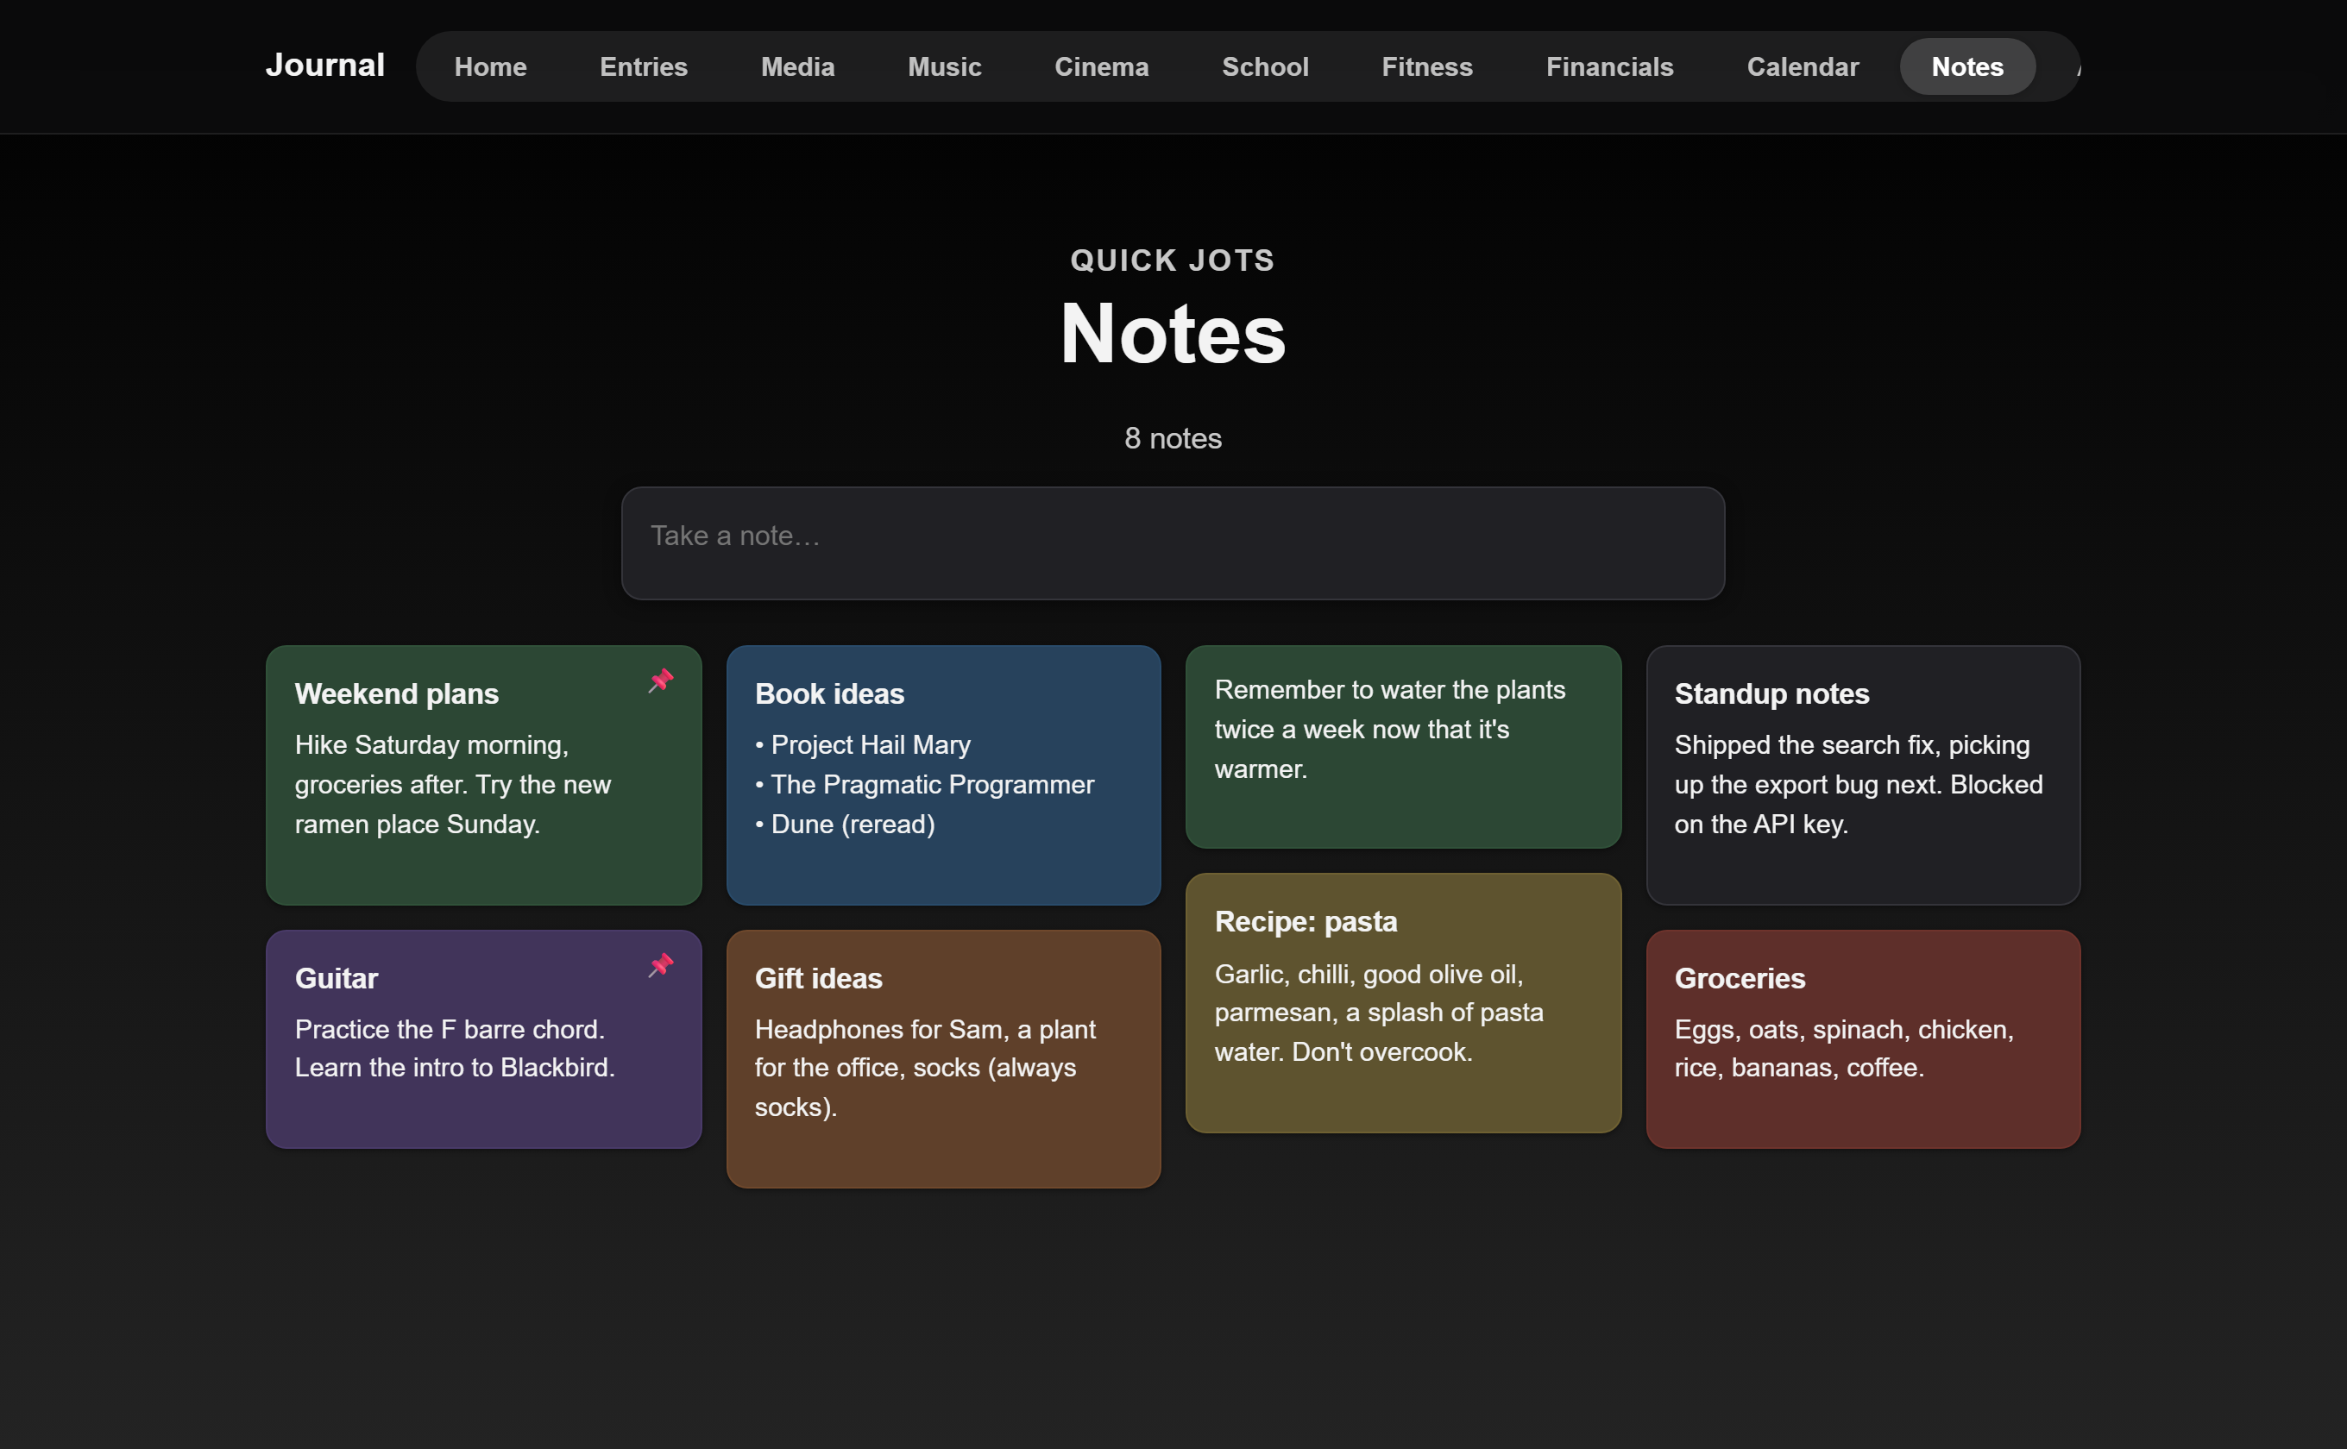Open the Recipe: pasta note
Viewport: 2347px width, 1449px height.
tap(1403, 1003)
